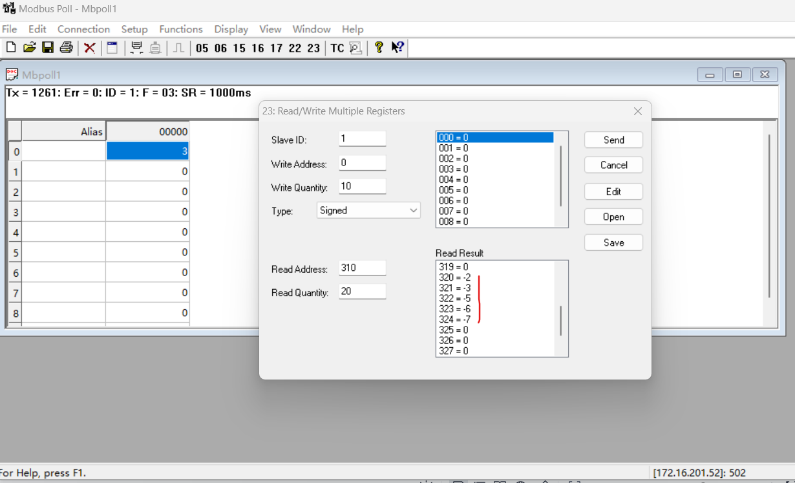Click the context help arrow icon
The image size is (795, 483).
click(397, 47)
